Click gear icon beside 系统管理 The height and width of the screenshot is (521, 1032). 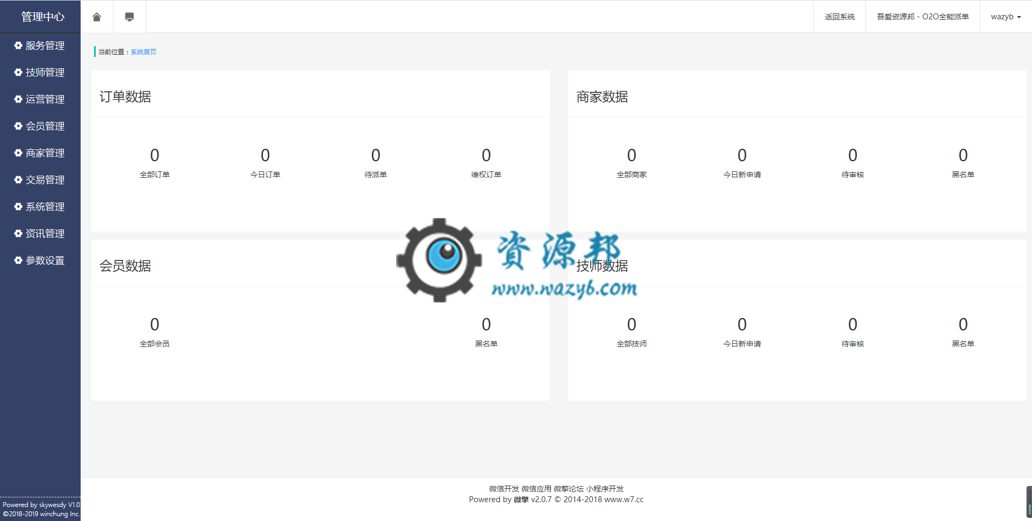point(18,207)
